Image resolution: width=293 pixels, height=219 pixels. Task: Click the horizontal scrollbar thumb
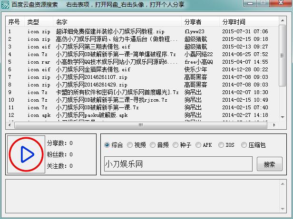tap(141, 125)
